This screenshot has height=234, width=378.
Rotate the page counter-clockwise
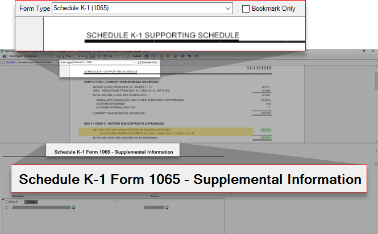click(x=117, y=56)
